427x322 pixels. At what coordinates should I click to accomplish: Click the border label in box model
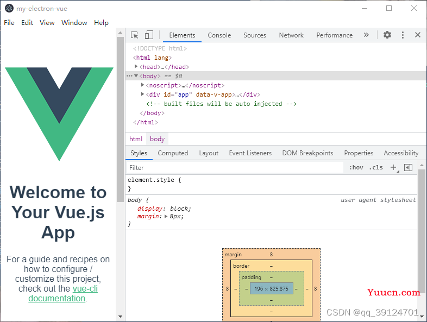coord(241,266)
